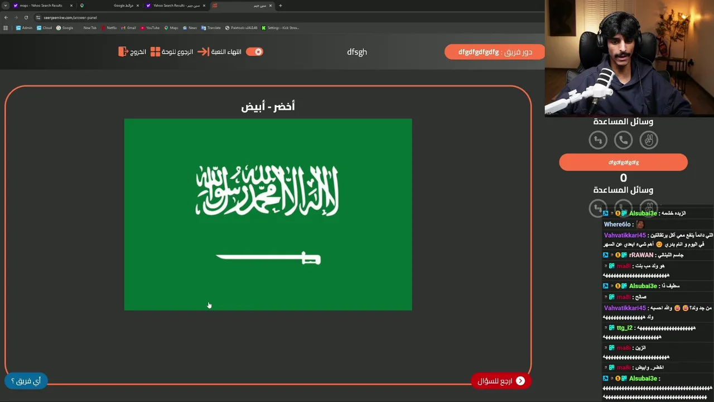Close the active سين جيم tab

271,6
